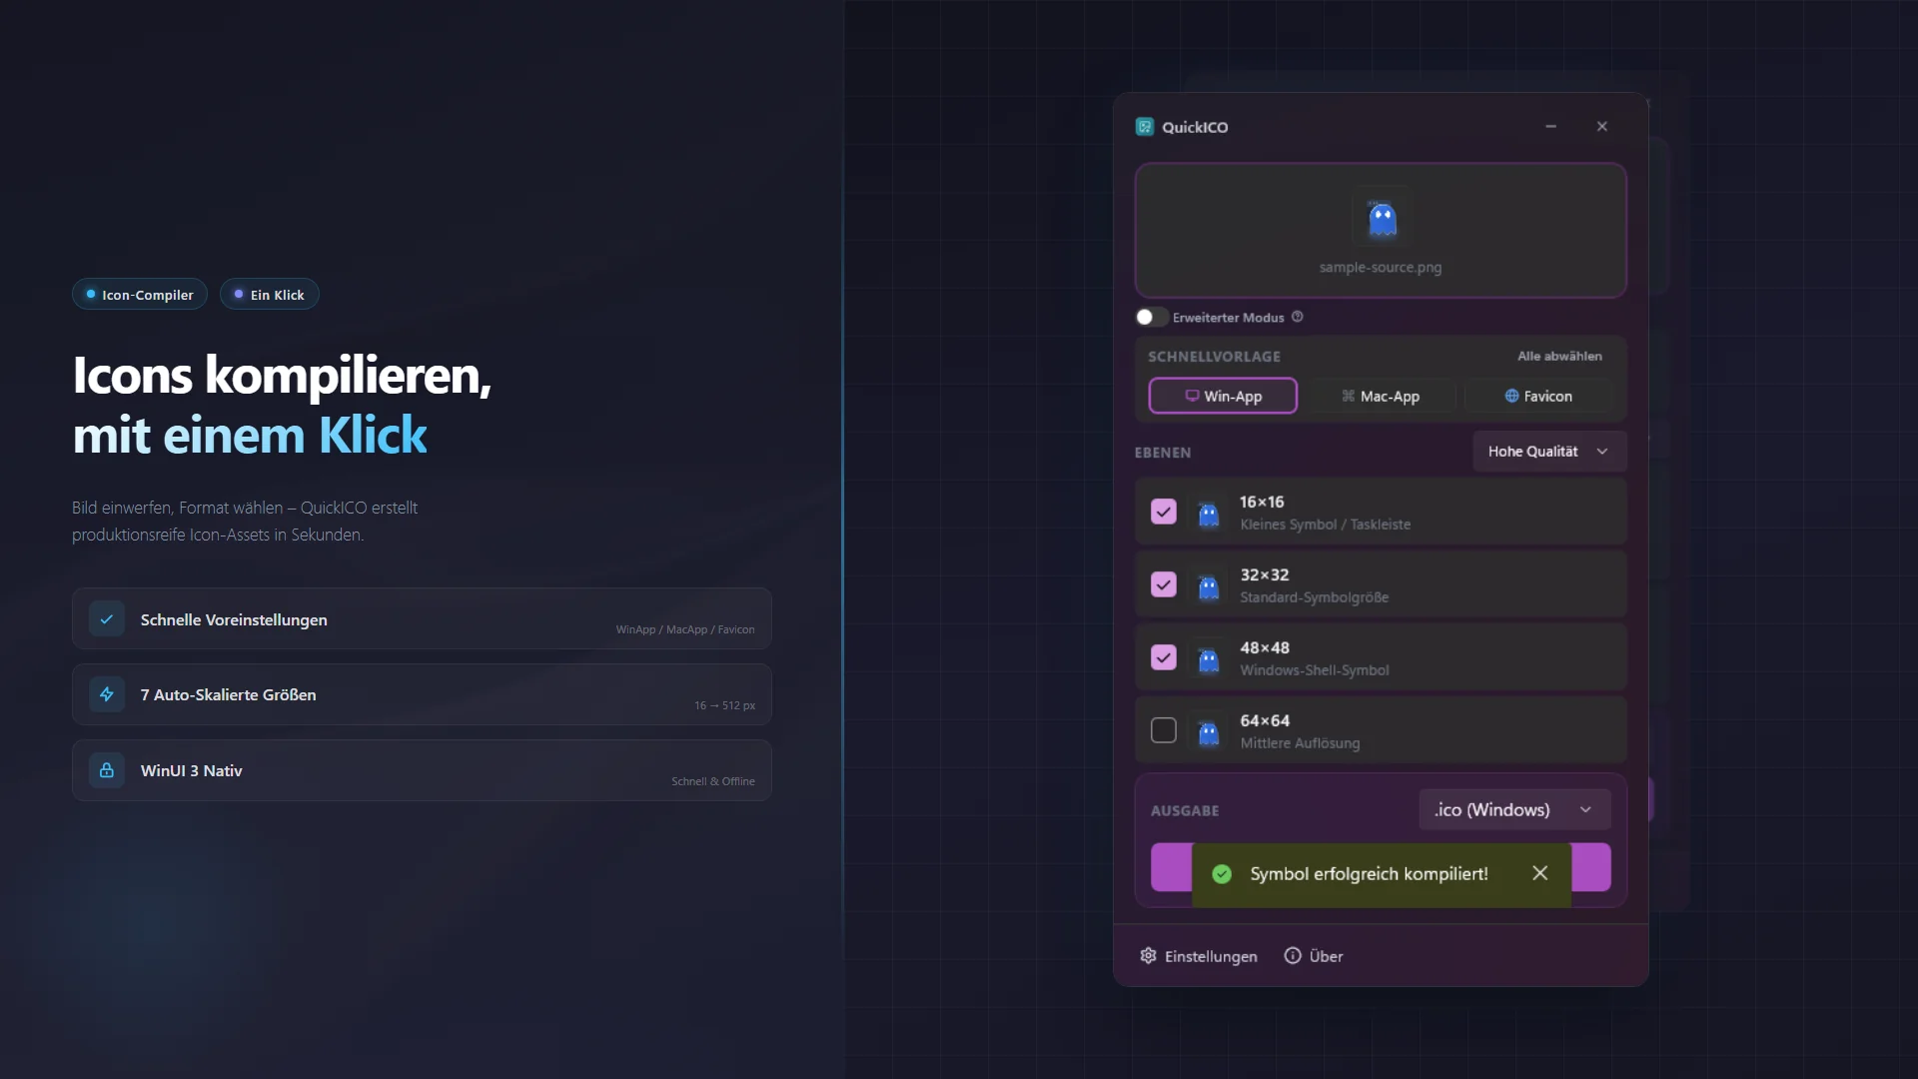Click the sample-source.png filename text
The image size is (1918, 1079).
pos(1381,267)
